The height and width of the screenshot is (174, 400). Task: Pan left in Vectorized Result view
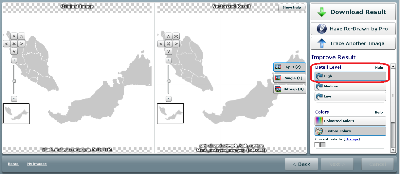(x=161, y=43)
